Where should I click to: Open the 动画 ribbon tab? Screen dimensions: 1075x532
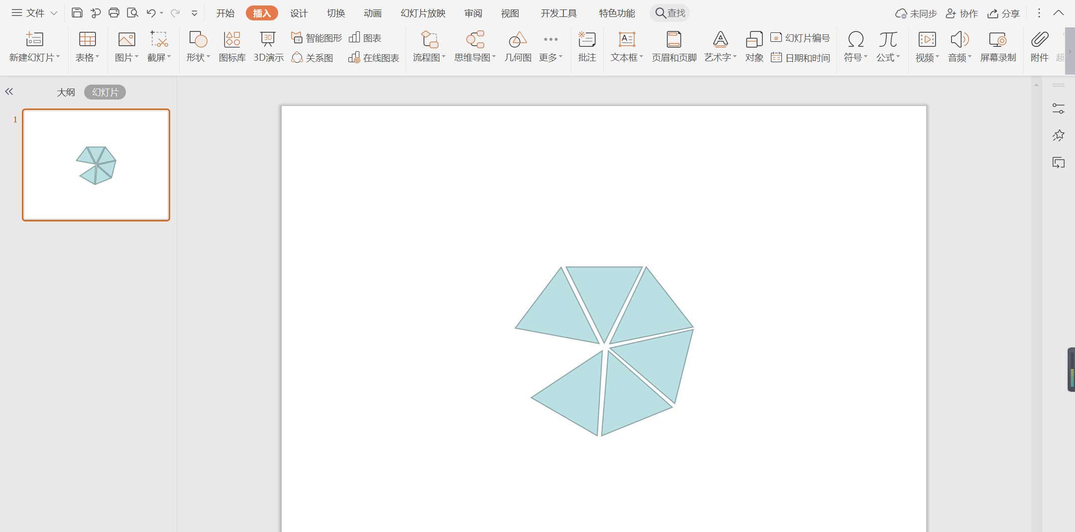click(372, 13)
